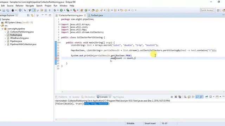Toggle Block Selection Mode button
Screen dimensions: 225x126
[x=46, y=10]
